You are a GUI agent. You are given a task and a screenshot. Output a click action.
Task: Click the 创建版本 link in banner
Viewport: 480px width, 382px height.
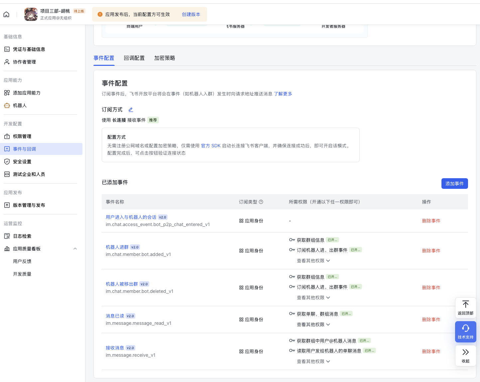point(191,14)
